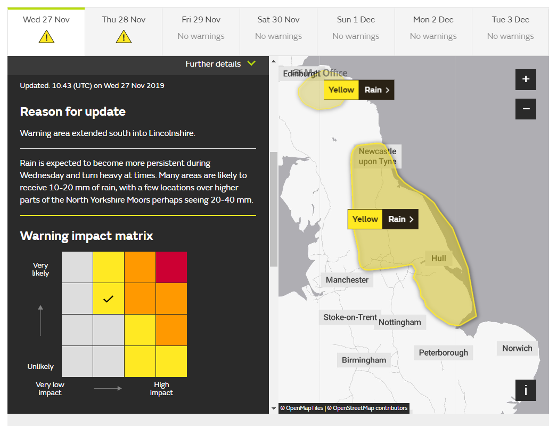
Task: Click the yellow highlight bar above the matrix
Action: click(138, 215)
